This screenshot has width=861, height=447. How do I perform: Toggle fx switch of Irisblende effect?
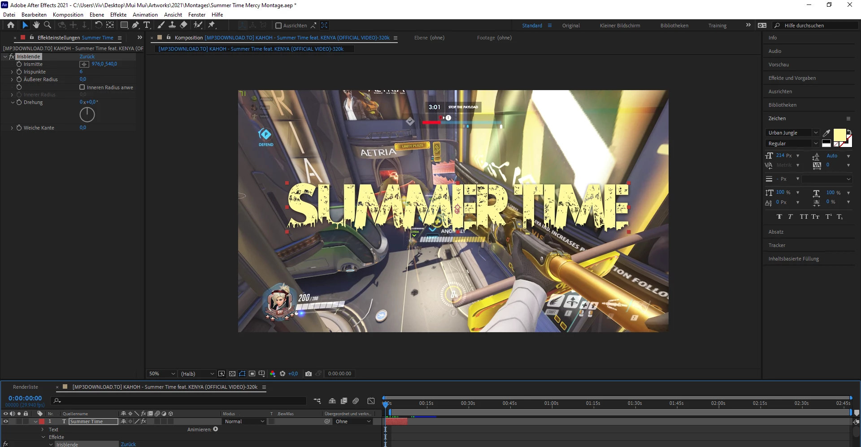click(12, 56)
